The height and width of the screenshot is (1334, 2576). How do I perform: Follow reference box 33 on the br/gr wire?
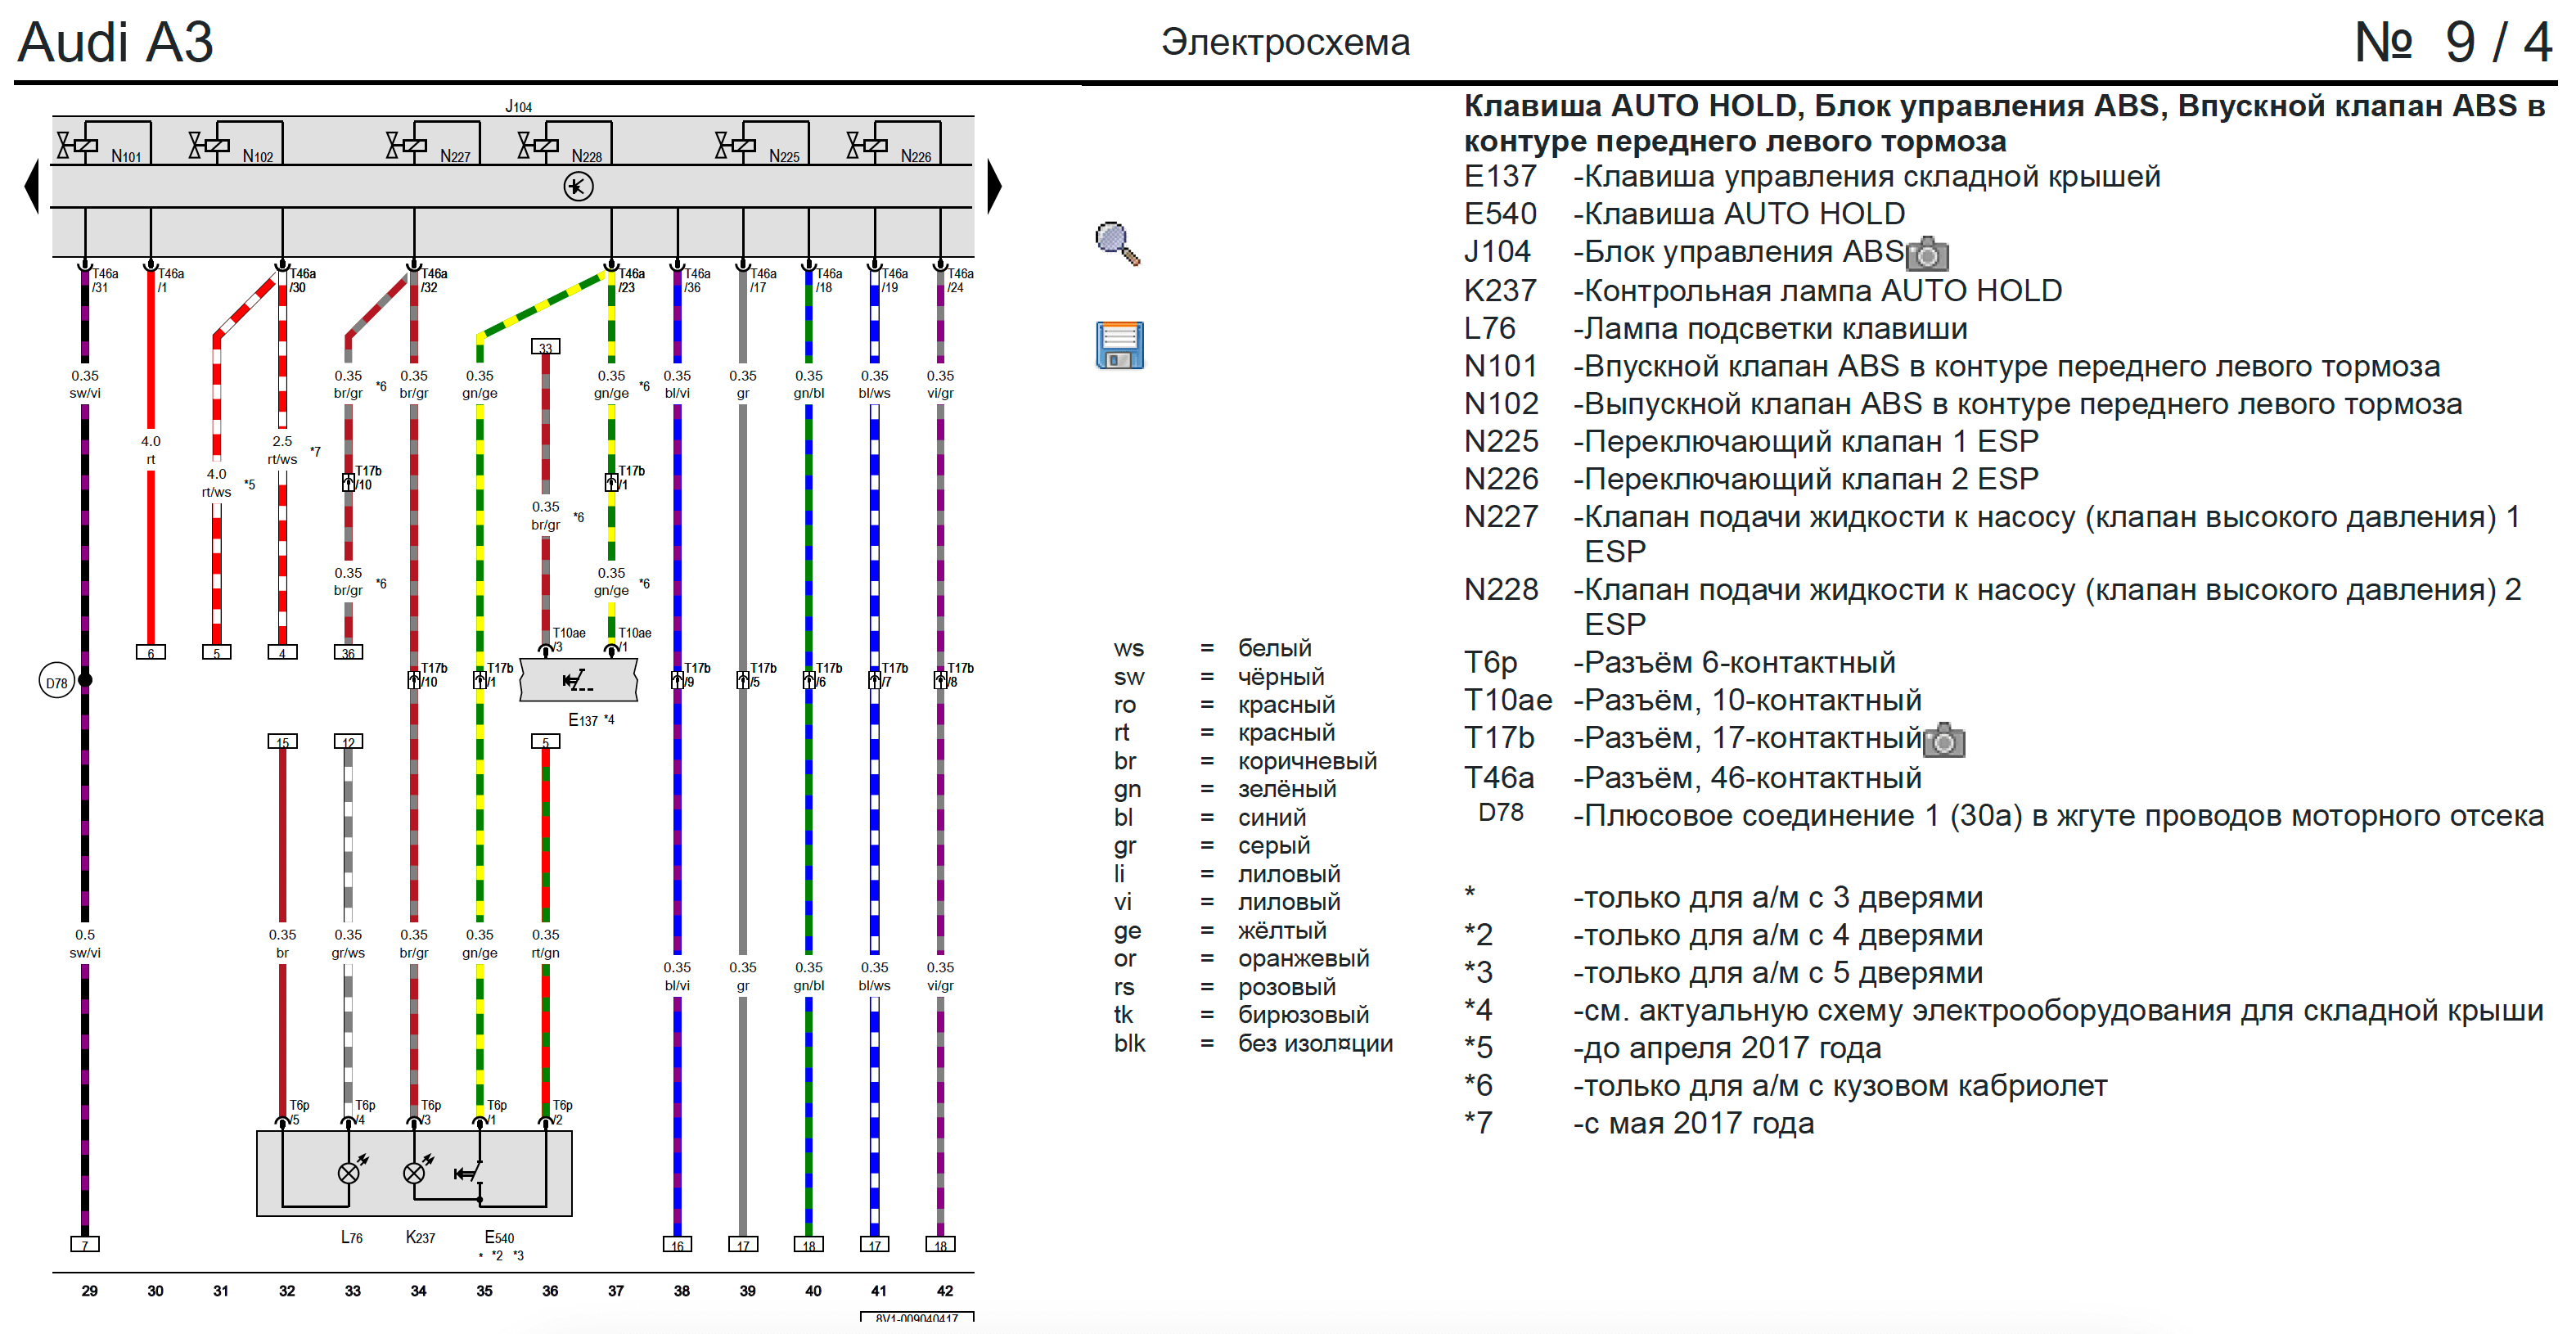[545, 347]
